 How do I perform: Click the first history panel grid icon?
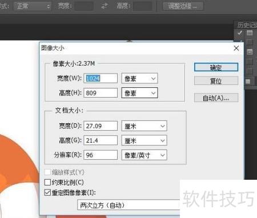(250, 33)
